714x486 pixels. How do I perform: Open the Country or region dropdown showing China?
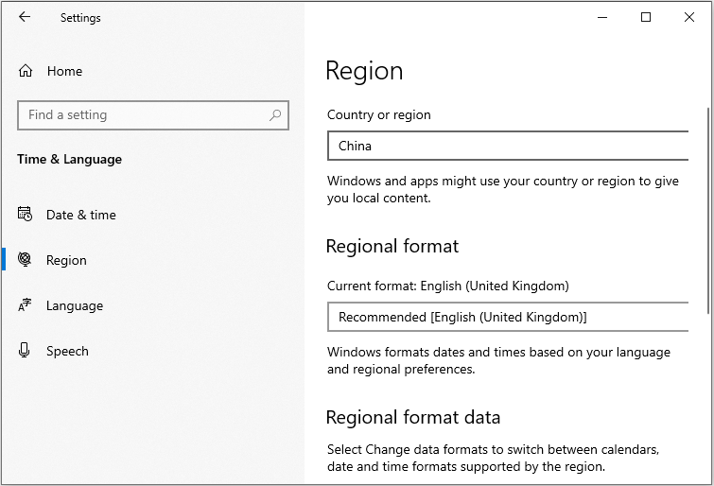(508, 147)
